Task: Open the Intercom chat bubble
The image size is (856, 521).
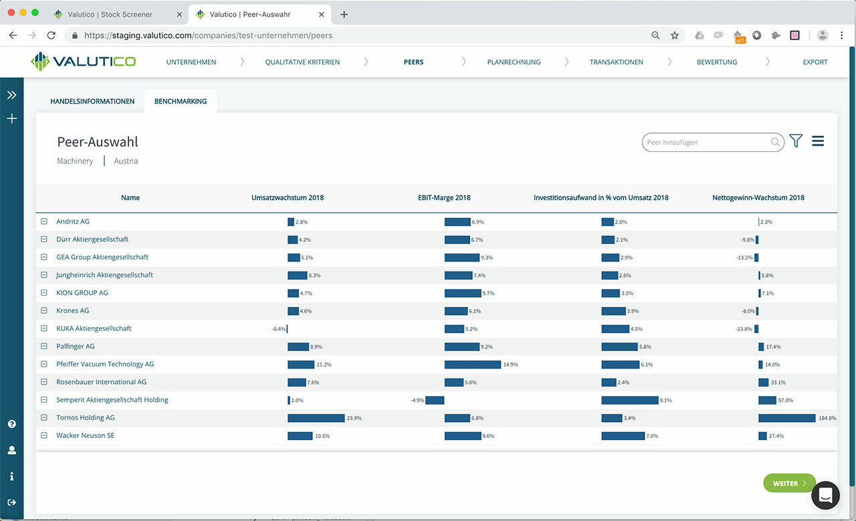Action: [x=825, y=495]
